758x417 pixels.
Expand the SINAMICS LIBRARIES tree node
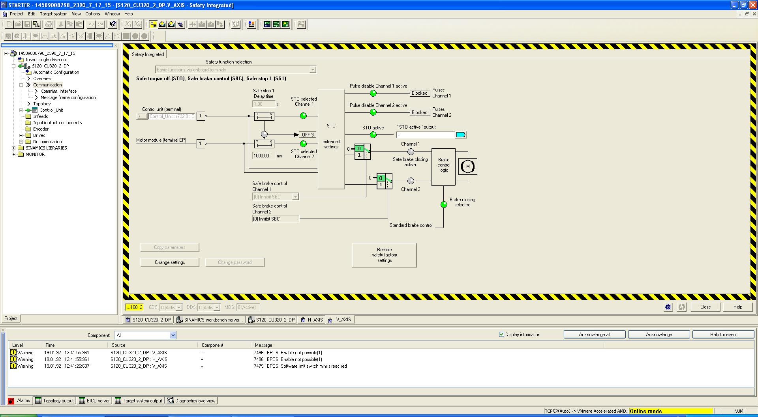tap(14, 148)
